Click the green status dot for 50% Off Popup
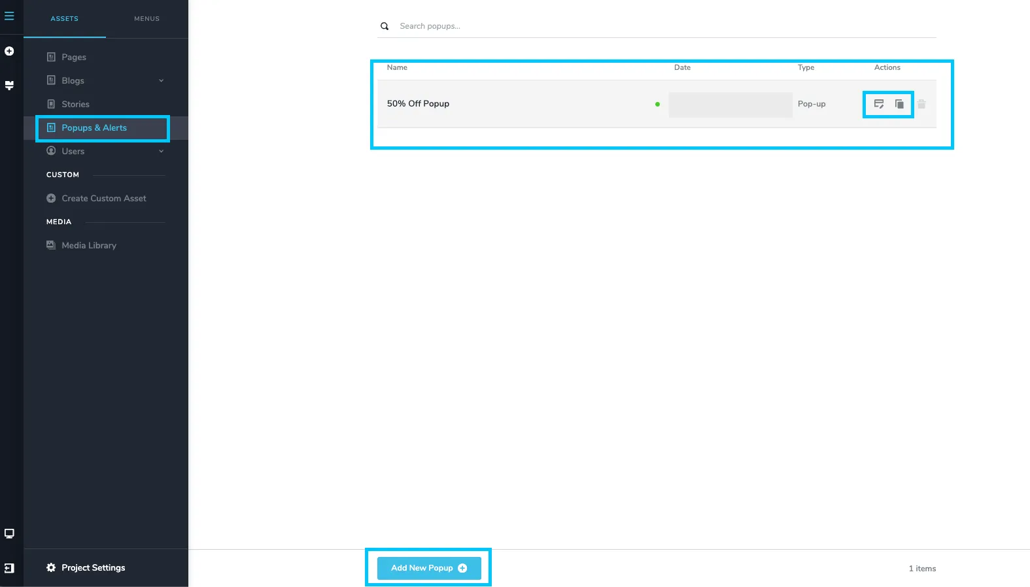1030x587 pixels. pyautogui.click(x=657, y=104)
